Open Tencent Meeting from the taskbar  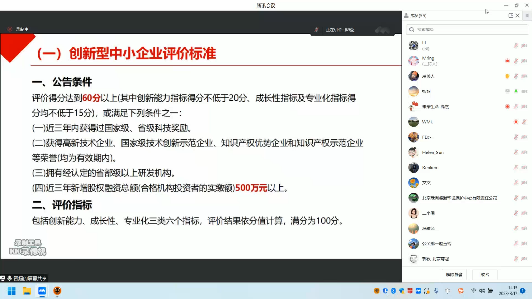coord(42,291)
